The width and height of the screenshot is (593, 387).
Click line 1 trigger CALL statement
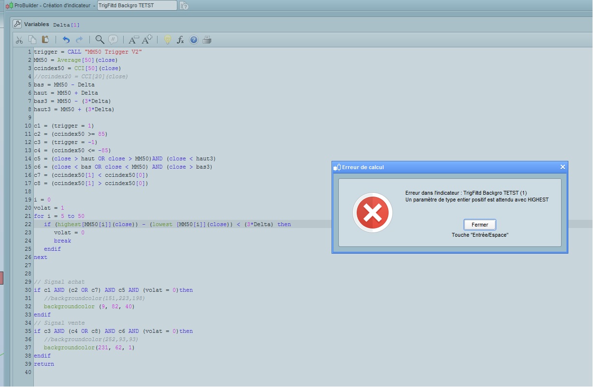(x=87, y=52)
